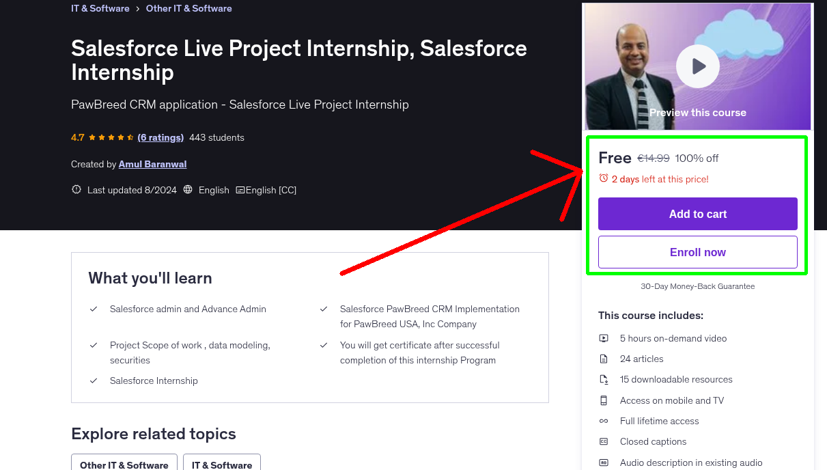View the 6 ratings link

(160, 137)
